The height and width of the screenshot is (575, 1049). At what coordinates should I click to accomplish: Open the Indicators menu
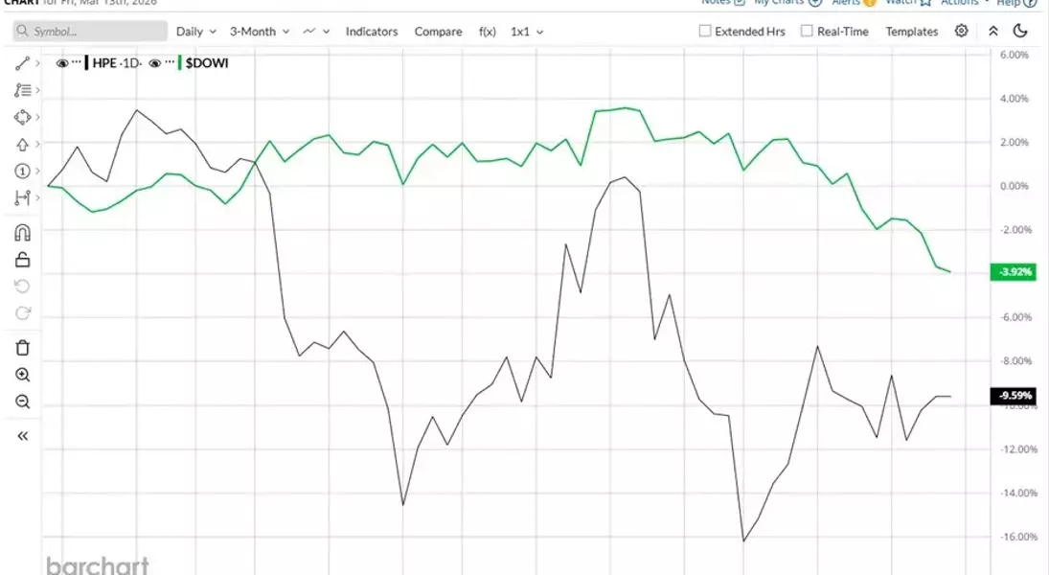[372, 32]
